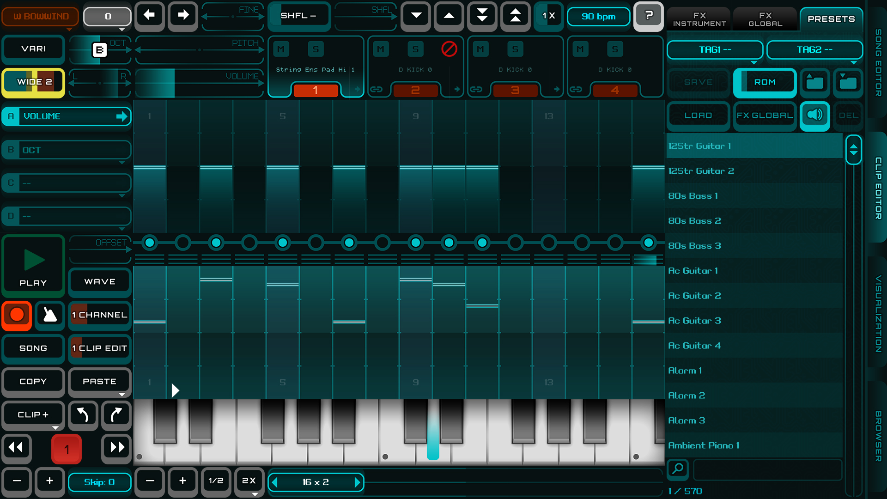Viewport: 887px width, 499px height.
Task: Toggle the metronome icon
Action: [x=49, y=315]
